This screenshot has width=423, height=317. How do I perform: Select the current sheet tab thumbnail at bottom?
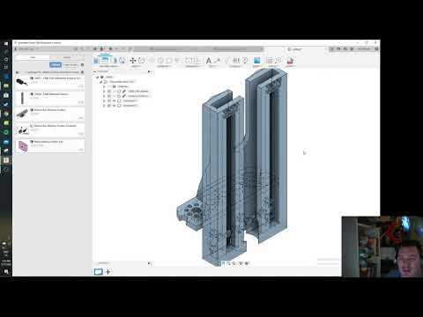pyautogui.click(x=98, y=271)
